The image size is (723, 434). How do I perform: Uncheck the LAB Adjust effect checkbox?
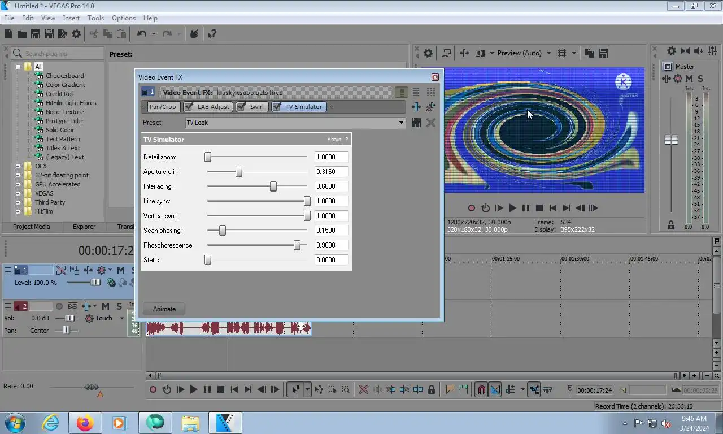coord(189,107)
